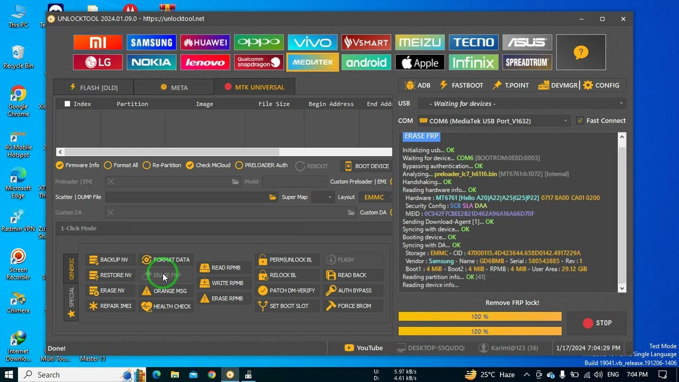Choose the Lenovo brand tile
Image resolution: width=679 pixels, height=382 pixels.
point(205,62)
